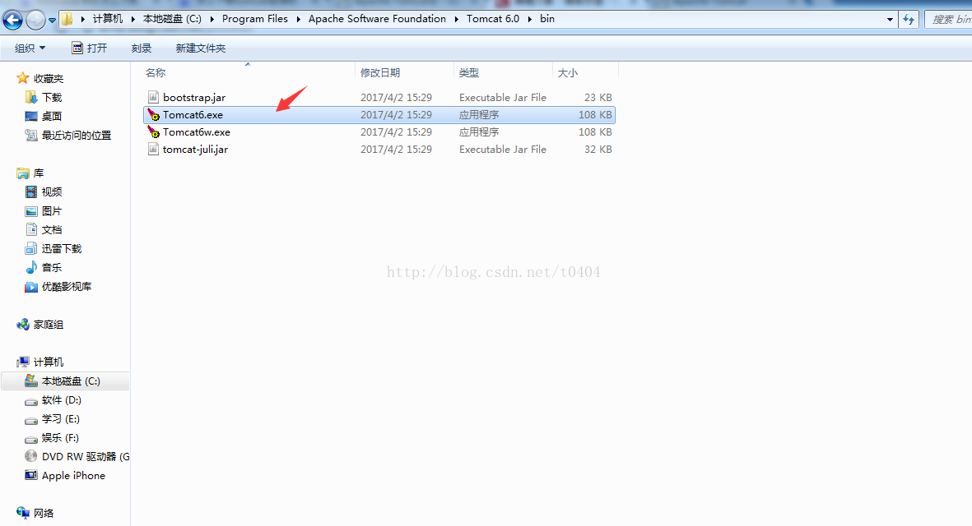Click the 收藏夹 star icon
Viewport: 972px width, 526px height.
pyautogui.click(x=23, y=78)
